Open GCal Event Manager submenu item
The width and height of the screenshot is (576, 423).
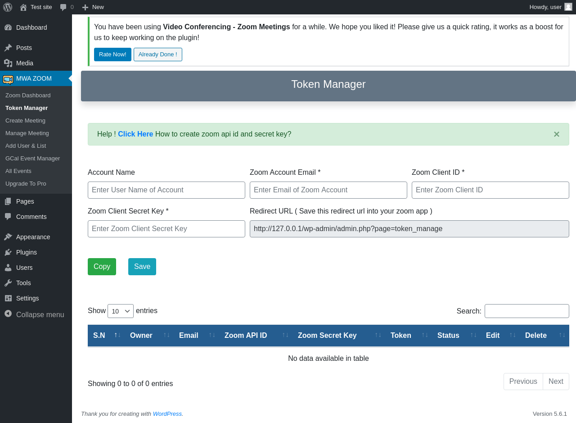point(32,159)
